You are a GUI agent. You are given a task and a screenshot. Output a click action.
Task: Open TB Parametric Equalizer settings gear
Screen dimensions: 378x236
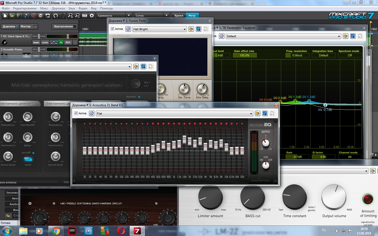tap(222, 36)
